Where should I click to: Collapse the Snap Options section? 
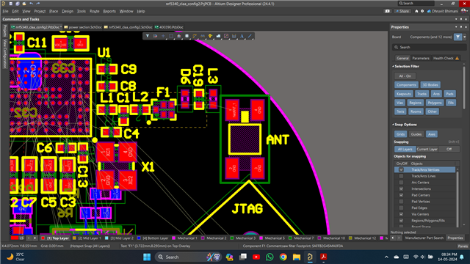click(x=394, y=125)
